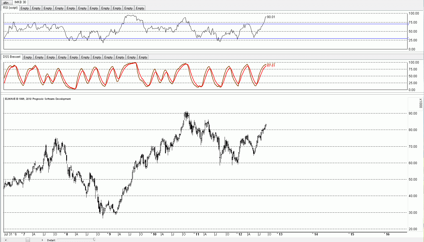Switch to the altin chart tab
The height and width of the screenshot is (242, 424).
click(x=6, y=3)
